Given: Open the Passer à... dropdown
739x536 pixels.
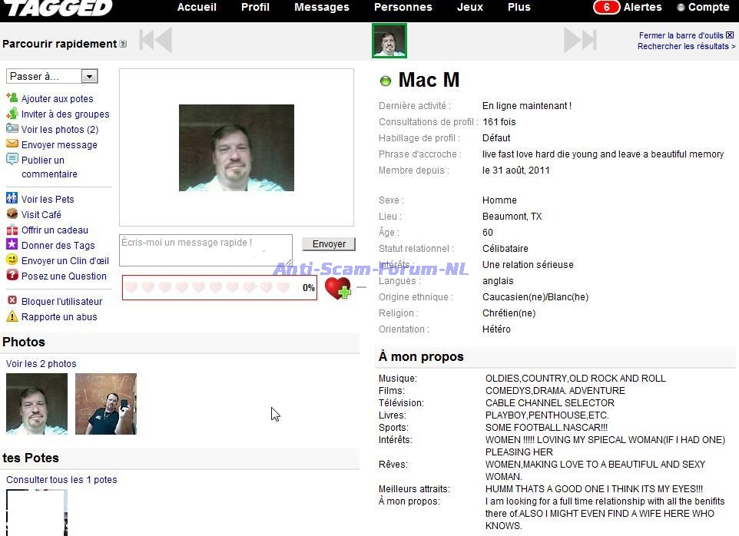Looking at the screenshot, I should pyautogui.click(x=51, y=76).
